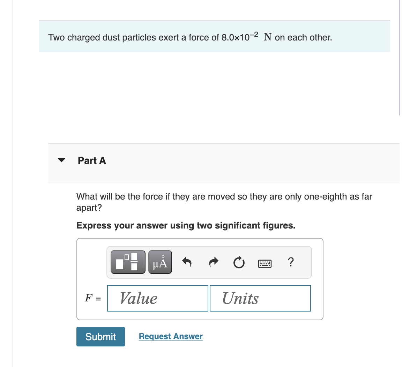Click inside the Value input field
This screenshot has height=367, width=402.
pyautogui.click(x=157, y=298)
